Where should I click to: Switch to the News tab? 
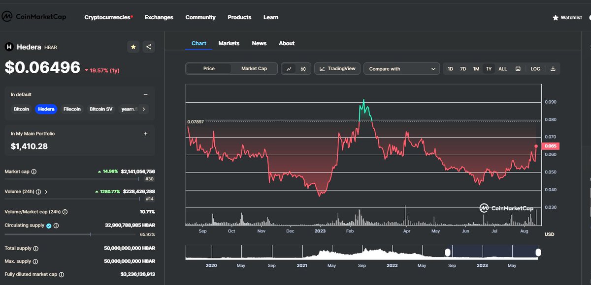click(x=259, y=43)
